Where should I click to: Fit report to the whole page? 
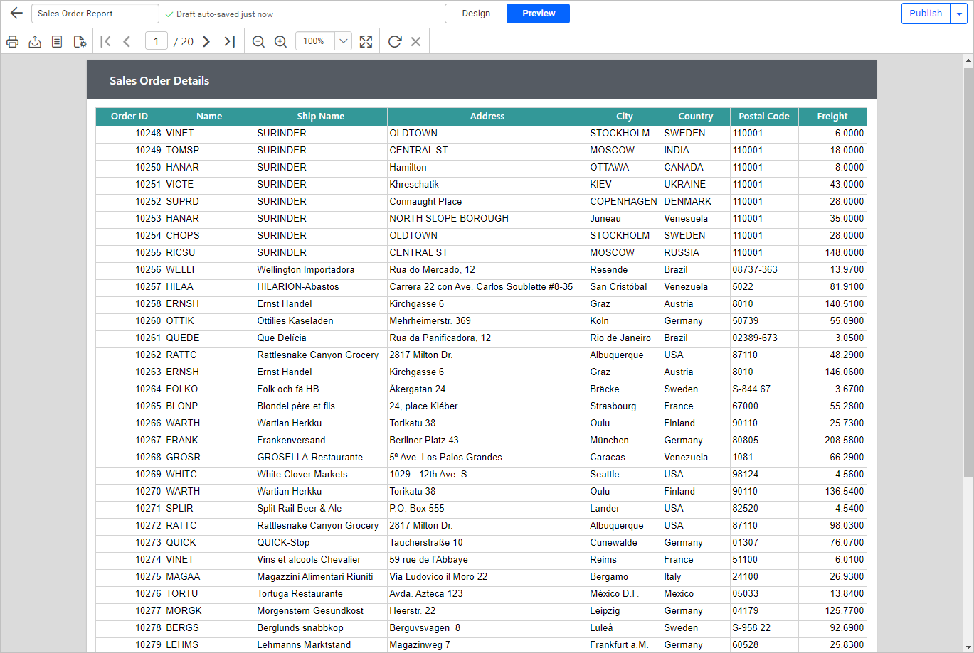(366, 41)
